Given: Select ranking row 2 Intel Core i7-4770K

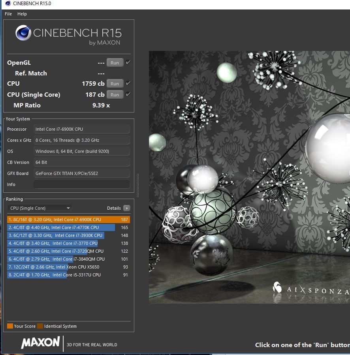Looking at the screenshot, I should (x=68, y=227).
